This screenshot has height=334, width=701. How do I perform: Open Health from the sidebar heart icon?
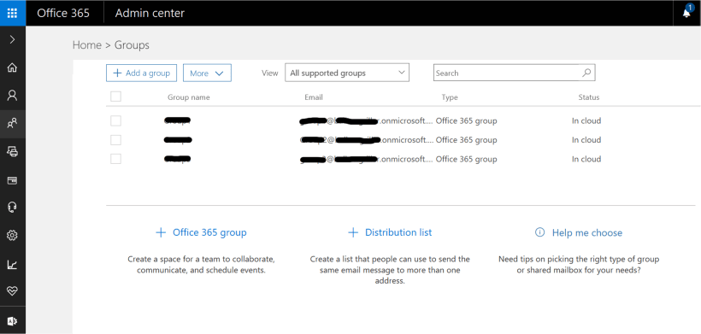(x=13, y=291)
